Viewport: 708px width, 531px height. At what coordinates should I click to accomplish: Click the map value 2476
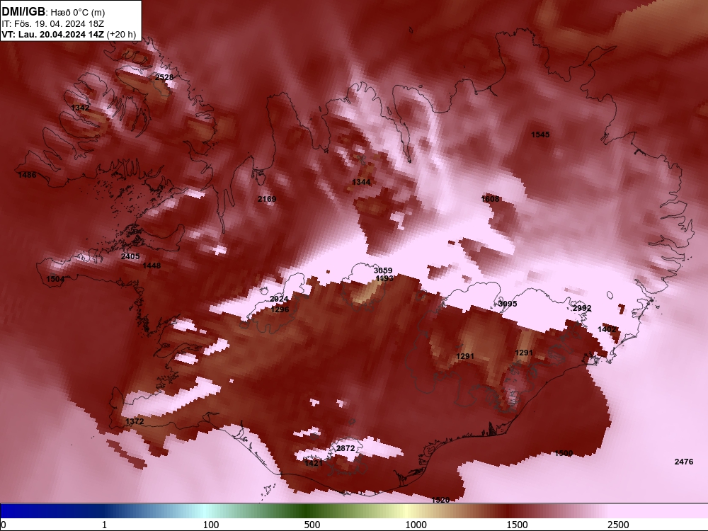click(684, 462)
